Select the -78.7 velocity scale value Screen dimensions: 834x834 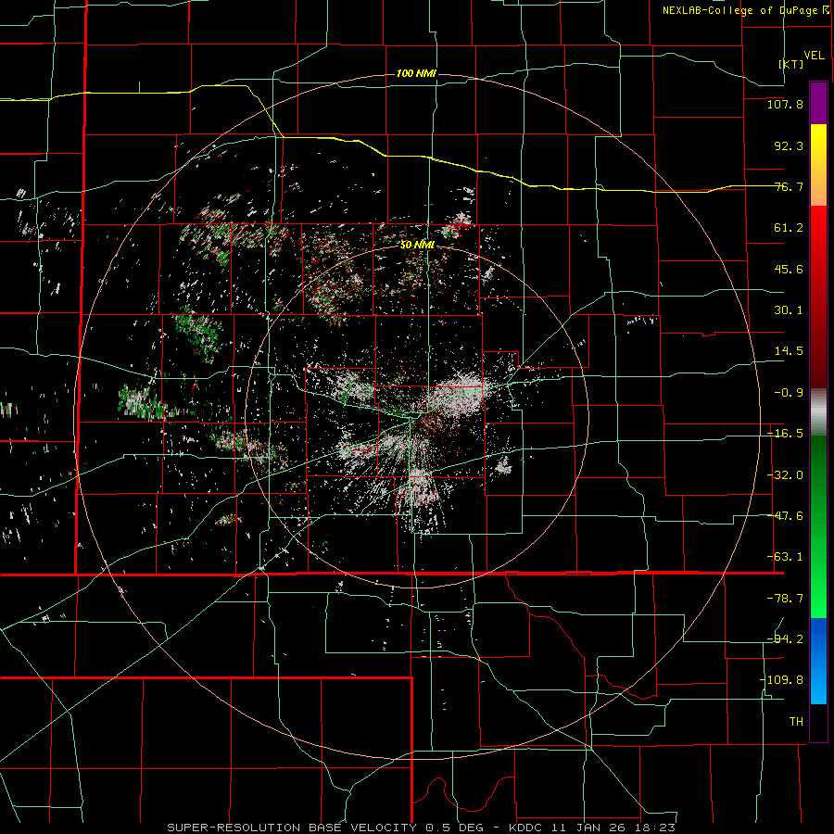tap(785, 599)
